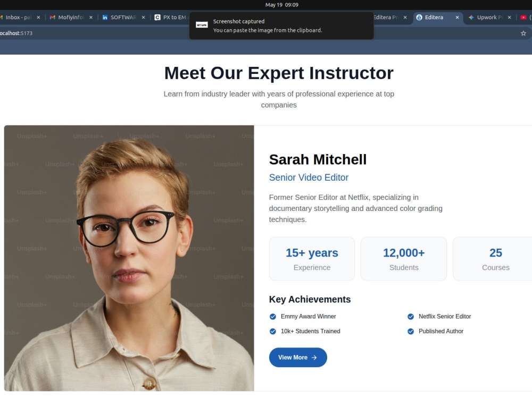Click the instructor portrait photo
Image resolution: width=532 pixels, height=399 pixels.
coord(129,258)
